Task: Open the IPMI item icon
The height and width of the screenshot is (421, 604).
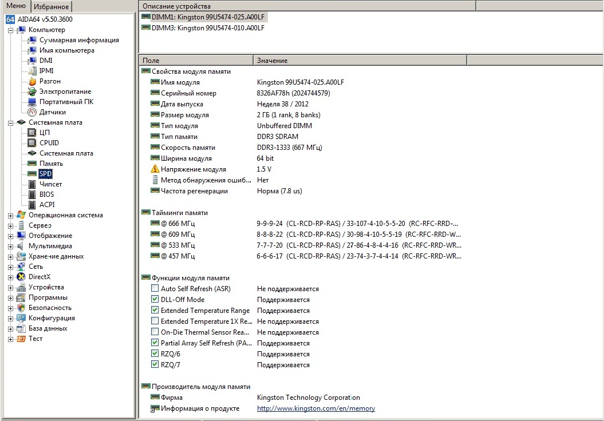Action: (33, 71)
